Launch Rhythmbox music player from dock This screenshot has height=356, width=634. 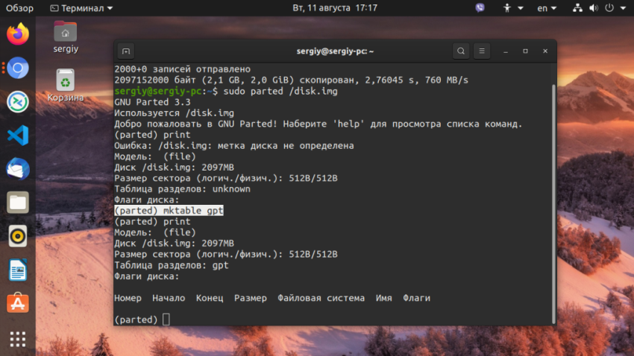18,236
